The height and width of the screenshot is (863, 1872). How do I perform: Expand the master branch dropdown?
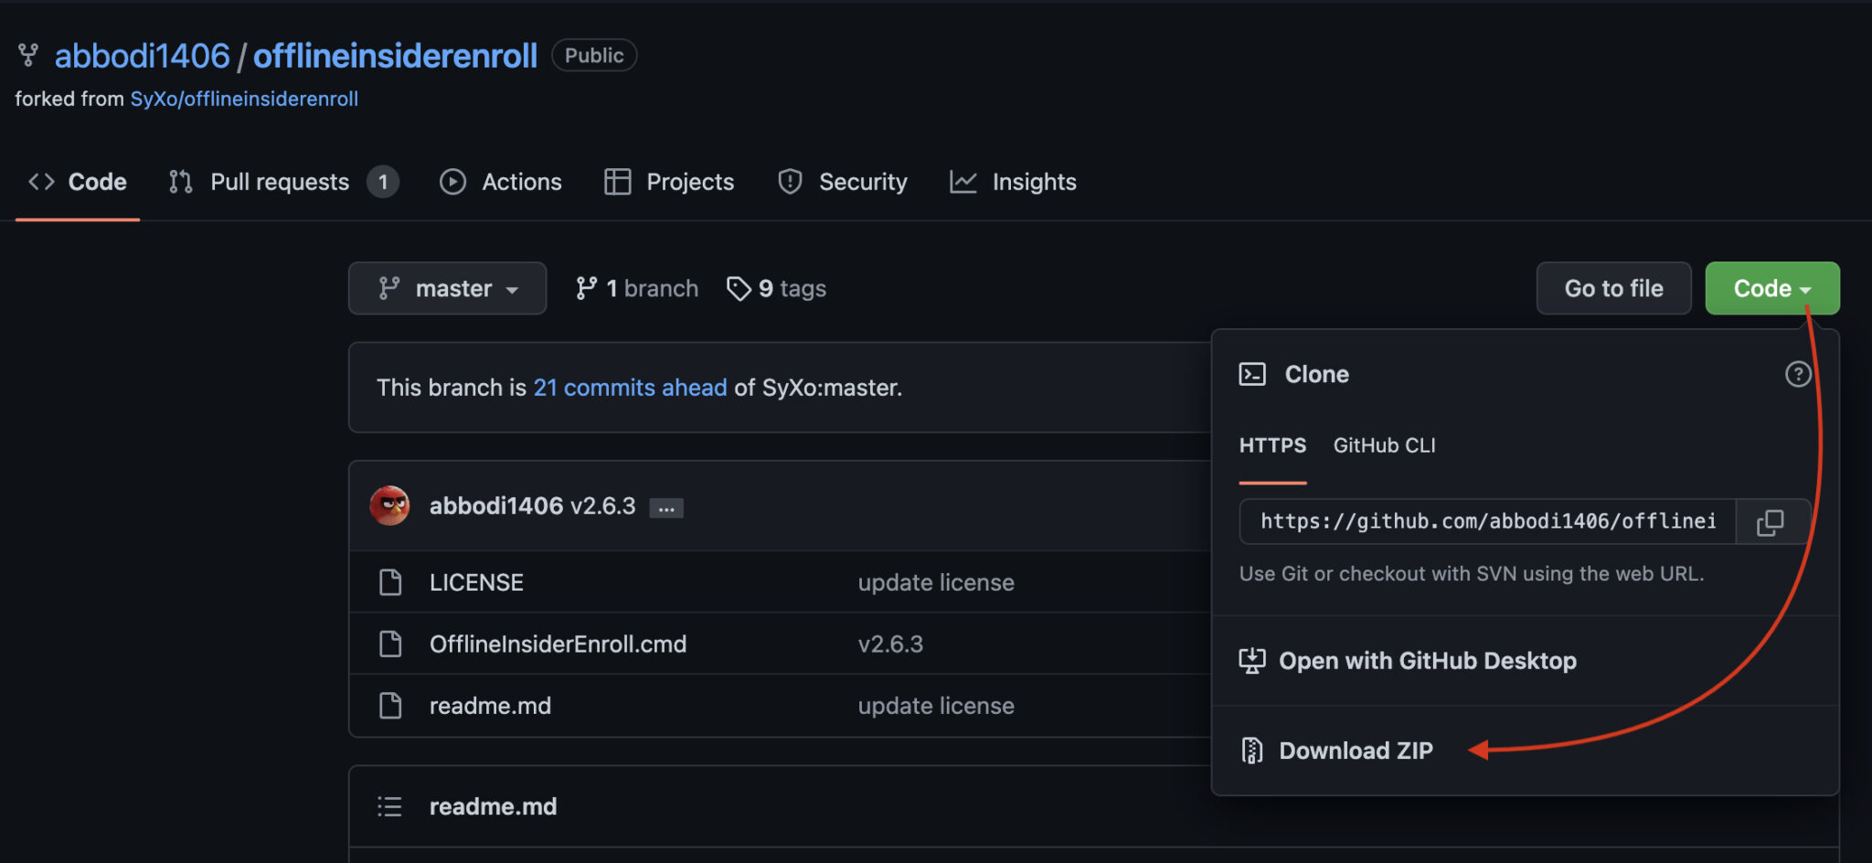[x=447, y=289]
